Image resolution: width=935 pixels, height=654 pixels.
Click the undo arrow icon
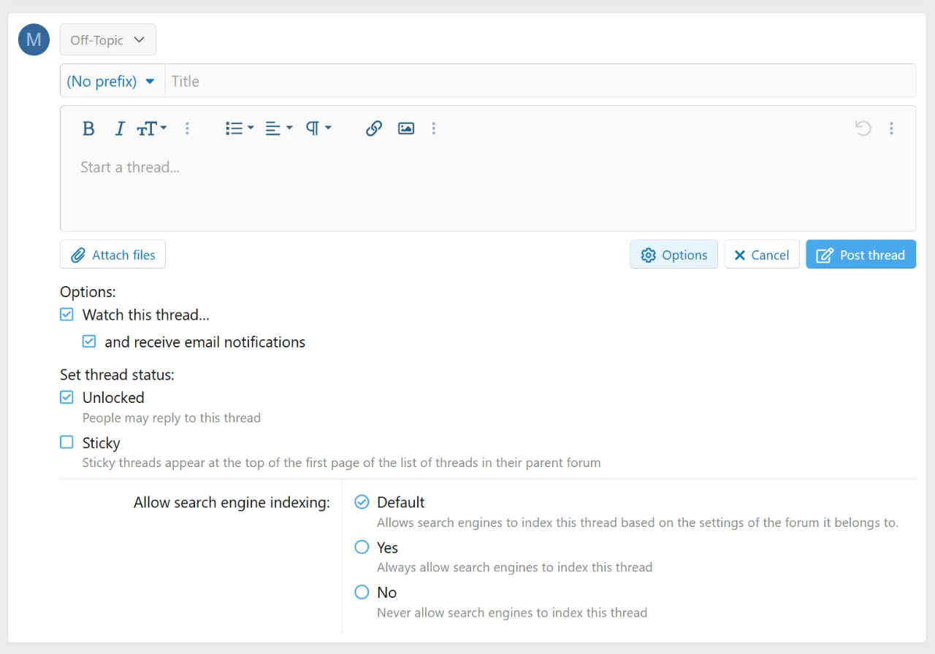point(863,128)
